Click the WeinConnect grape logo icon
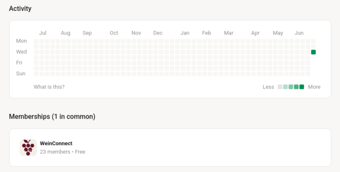Viewport: 340px width, 172px height. (x=28, y=147)
